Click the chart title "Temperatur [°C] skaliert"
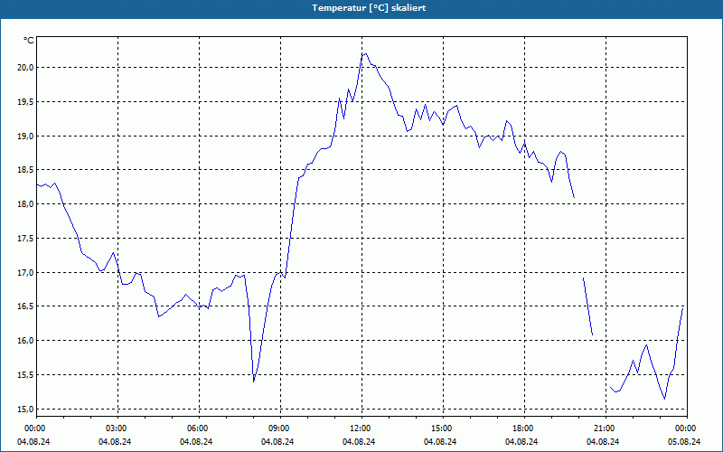This screenshot has width=723, height=452. (369, 8)
